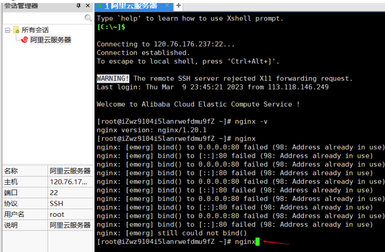Viewport: 385px width, 252px height.
Task: Click the 'Type help to learn' line
Action: (x=190, y=18)
